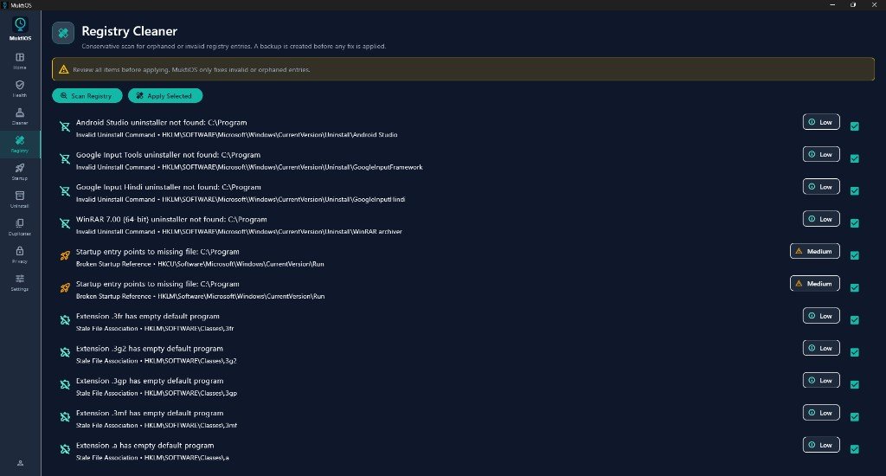This screenshot has height=476, width=886.
Task: Click the GoogleInputFramework registry path text
Action: point(292,167)
